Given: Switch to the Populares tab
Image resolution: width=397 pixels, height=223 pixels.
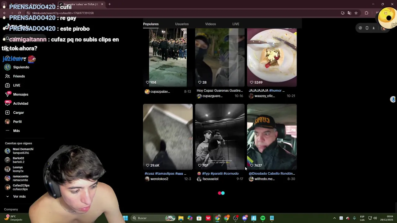Looking at the screenshot, I should click(x=151, y=24).
